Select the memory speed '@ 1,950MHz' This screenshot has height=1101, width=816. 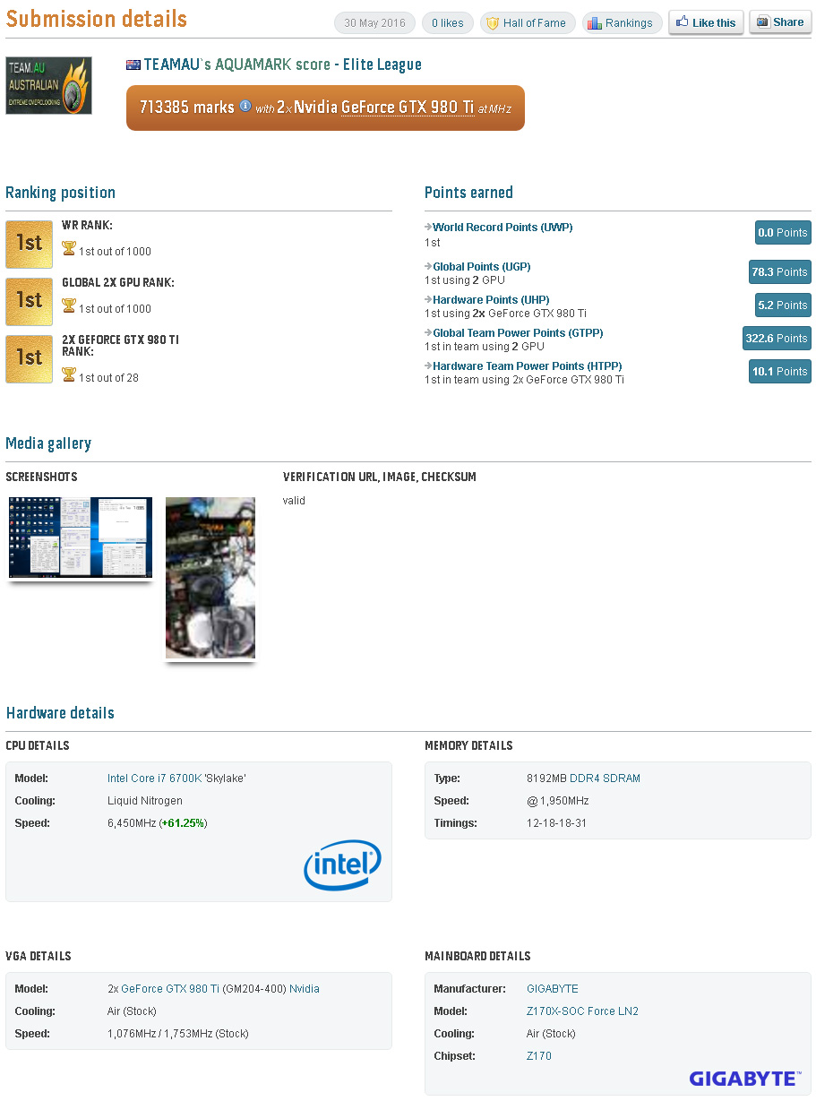coord(558,801)
